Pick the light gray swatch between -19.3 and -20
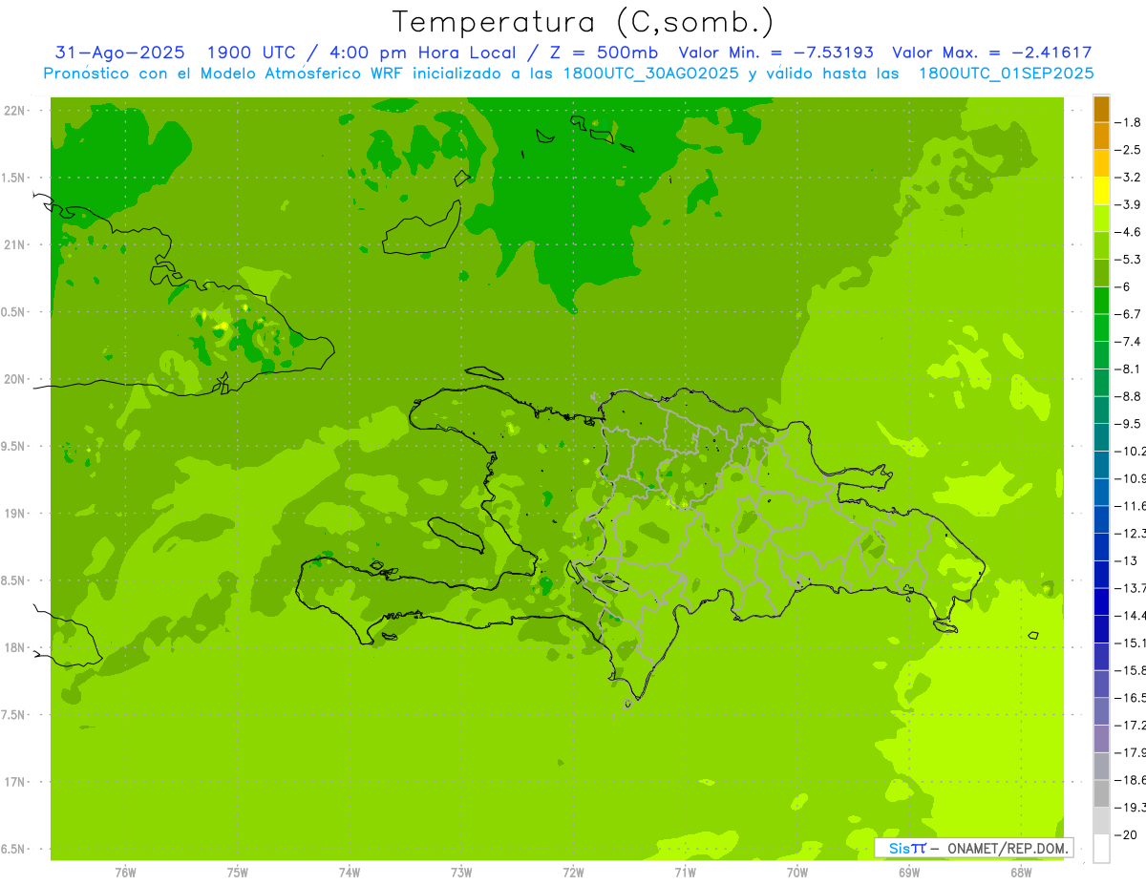Screen dimensions: 1146x885 [x=1101, y=821]
